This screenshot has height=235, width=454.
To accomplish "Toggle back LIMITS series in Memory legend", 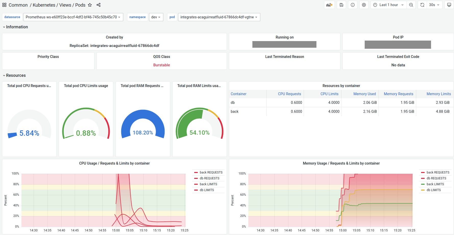I will [x=435, y=184].
